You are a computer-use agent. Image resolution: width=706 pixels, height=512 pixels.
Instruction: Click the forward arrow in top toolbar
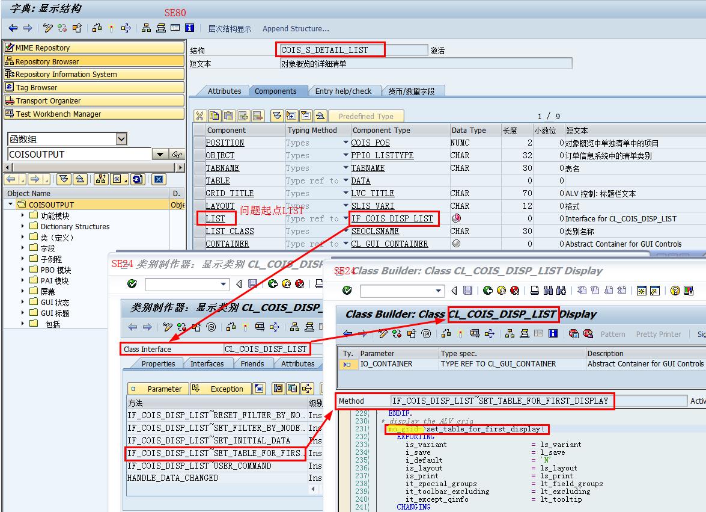click(x=28, y=28)
